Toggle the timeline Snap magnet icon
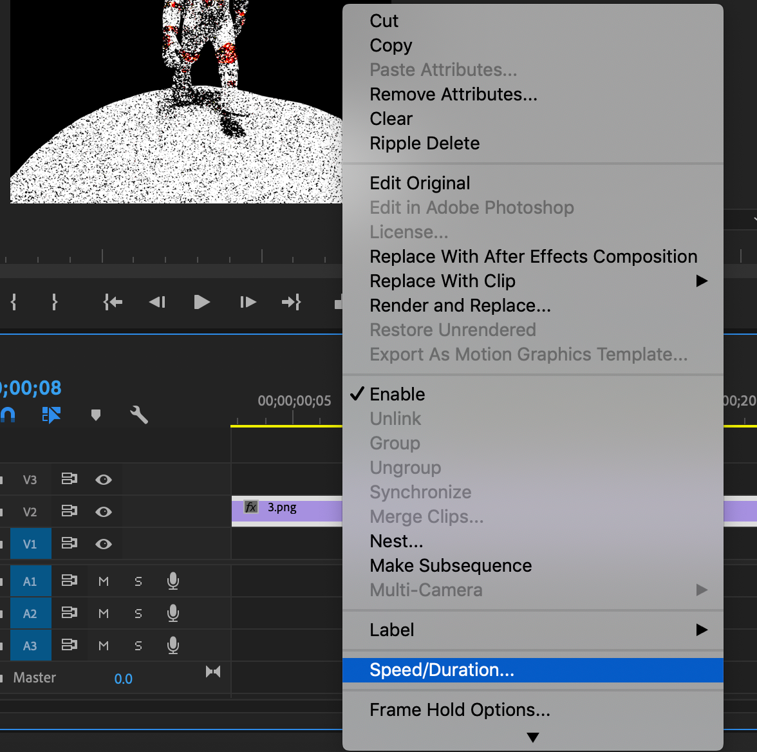The height and width of the screenshot is (752, 757). pyautogui.click(x=7, y=415)
